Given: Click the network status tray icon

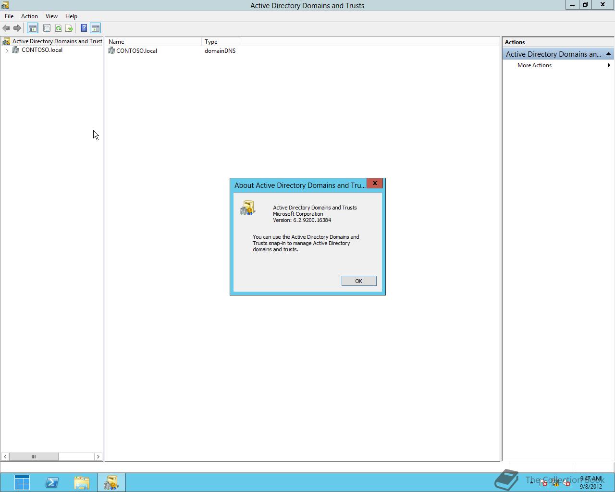Looking at the screenshot, I should coord(555,483).
